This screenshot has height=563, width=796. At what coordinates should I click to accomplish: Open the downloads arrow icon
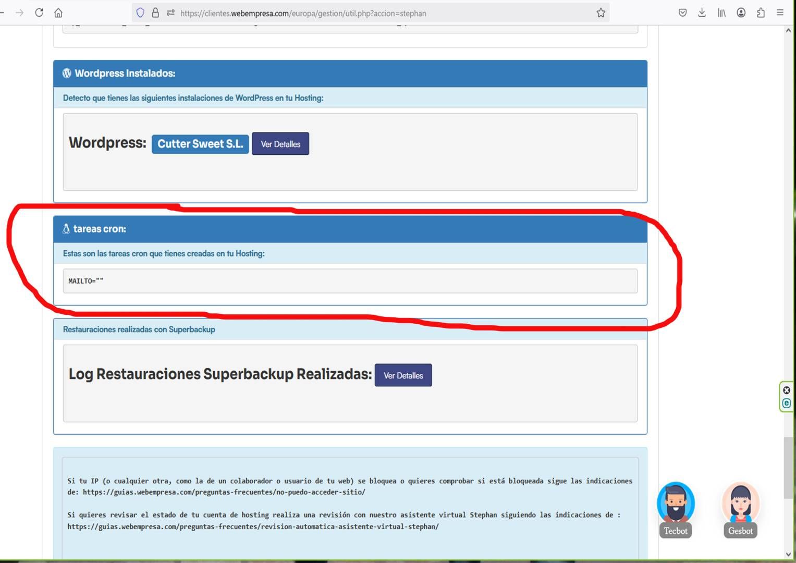[x=702, y=13]
